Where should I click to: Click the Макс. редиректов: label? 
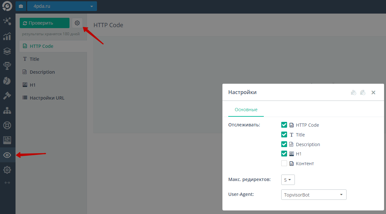click(x=249, y=179)
